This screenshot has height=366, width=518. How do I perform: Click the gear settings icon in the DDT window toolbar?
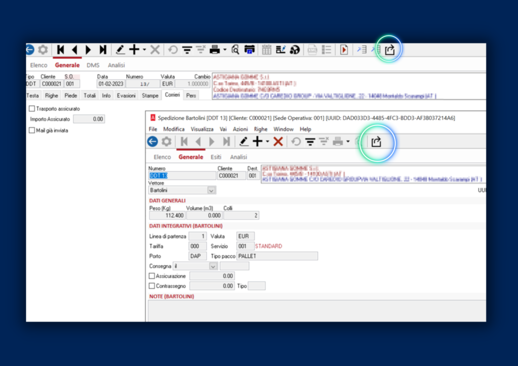click(43, 50)
